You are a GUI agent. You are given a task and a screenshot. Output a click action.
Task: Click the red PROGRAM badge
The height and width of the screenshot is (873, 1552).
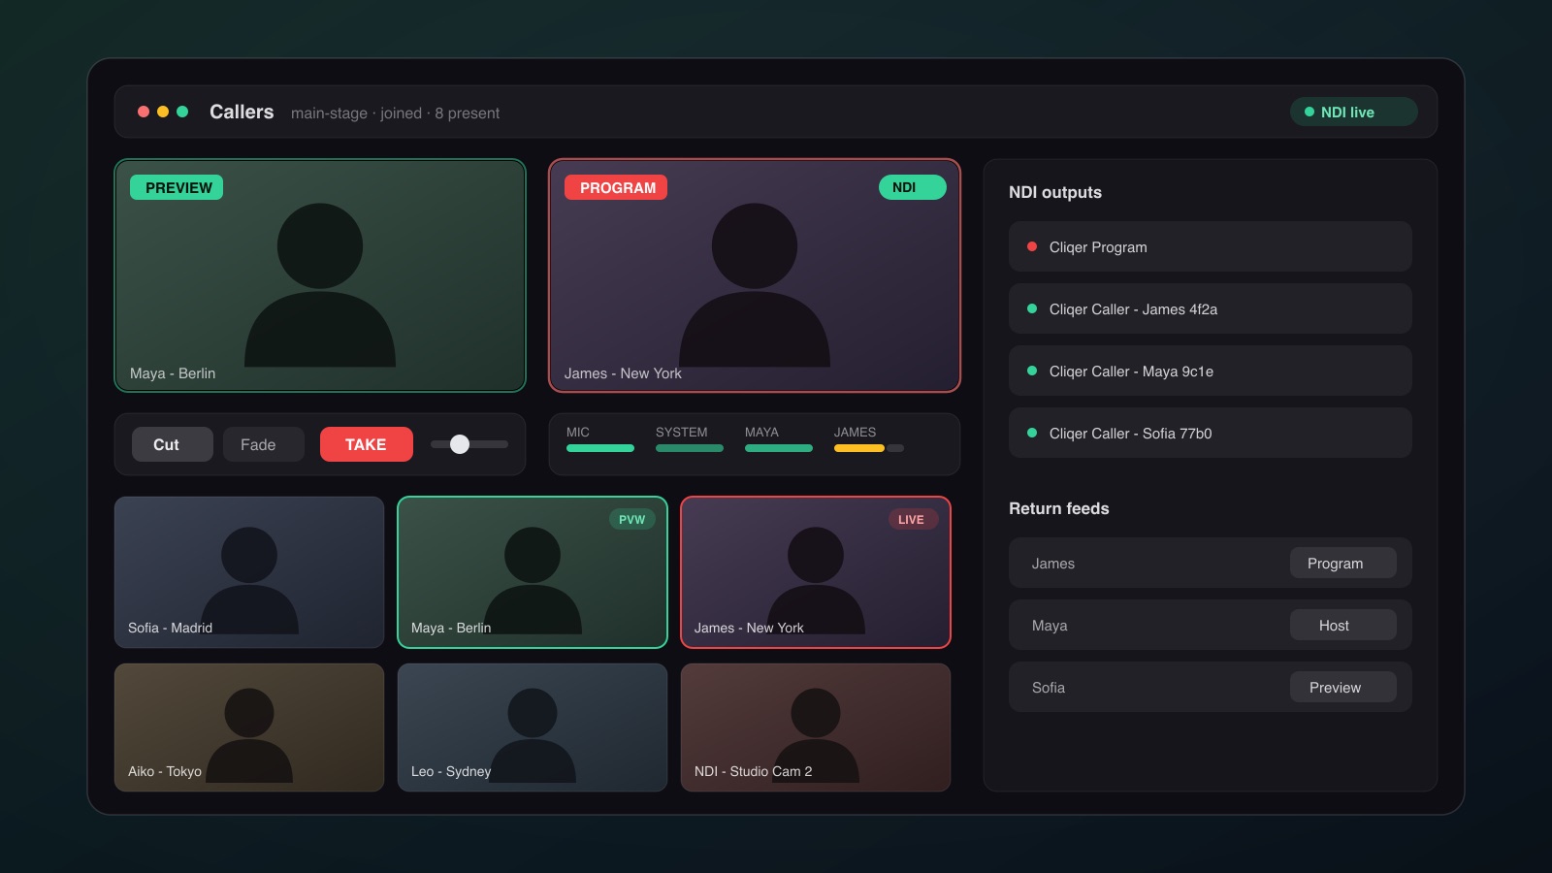coord(616,187)
